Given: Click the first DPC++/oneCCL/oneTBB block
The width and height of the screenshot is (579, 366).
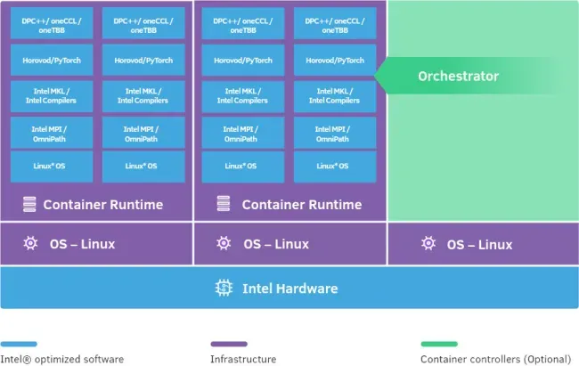Looking at the screenshot, I should 52,23.
